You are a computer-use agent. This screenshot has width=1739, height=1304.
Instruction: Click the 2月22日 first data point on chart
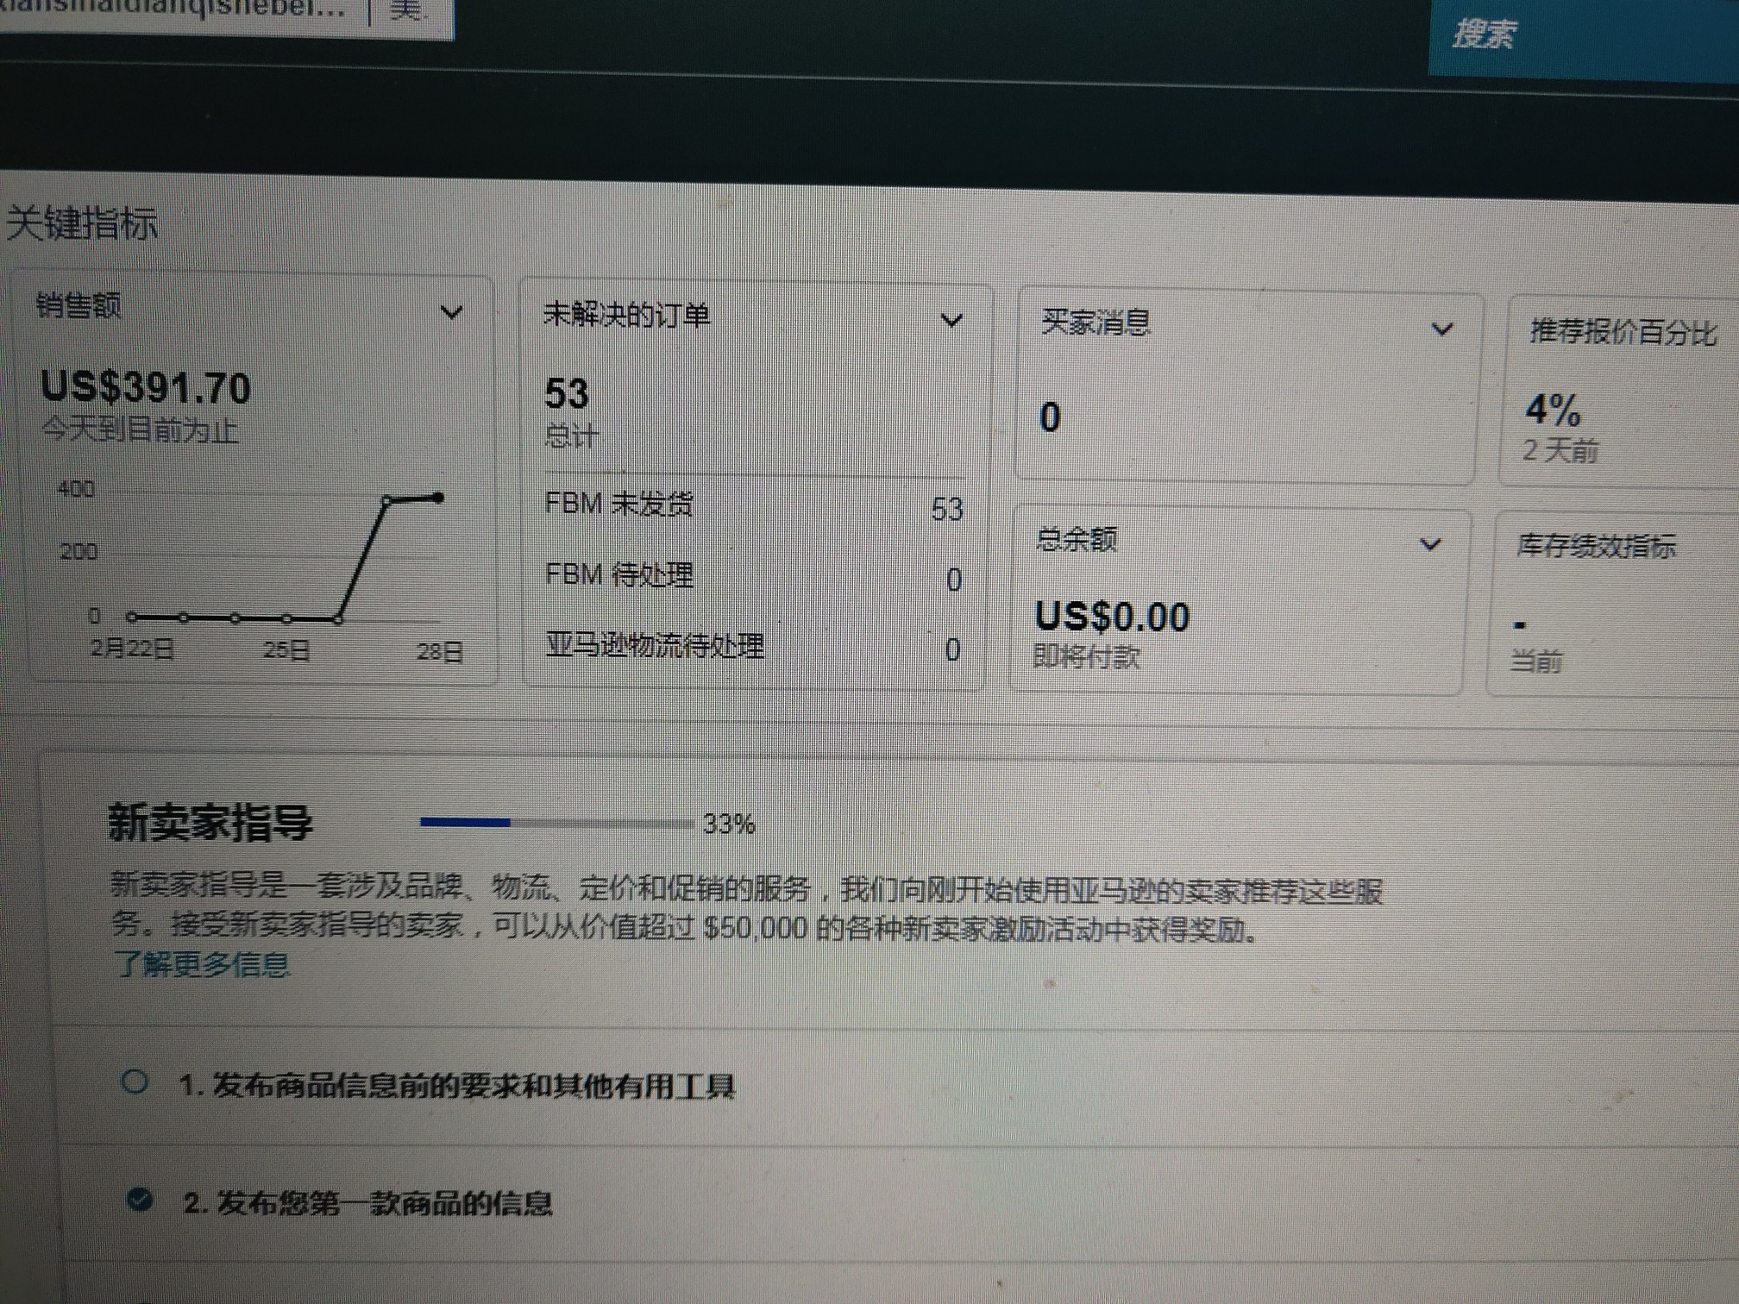coord(131,617)
